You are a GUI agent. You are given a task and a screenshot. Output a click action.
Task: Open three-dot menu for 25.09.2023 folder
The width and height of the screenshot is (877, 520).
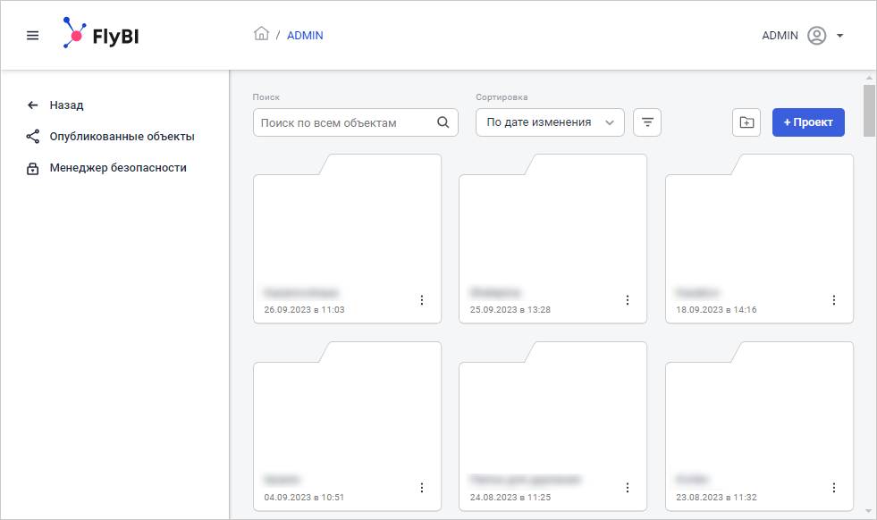click(x=628, y=300)
